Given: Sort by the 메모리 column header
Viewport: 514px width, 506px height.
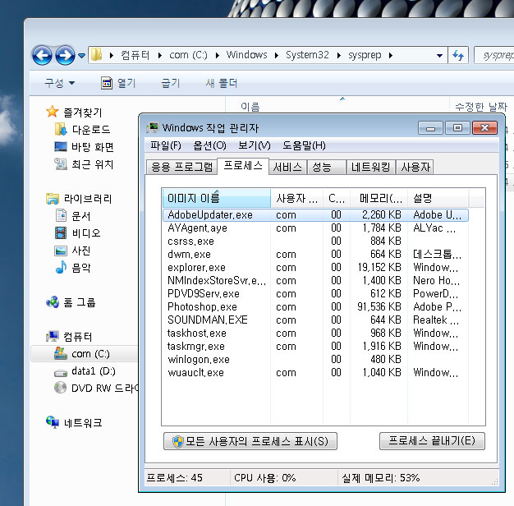Looking at the screenshot, I should (x=379, y=198).
